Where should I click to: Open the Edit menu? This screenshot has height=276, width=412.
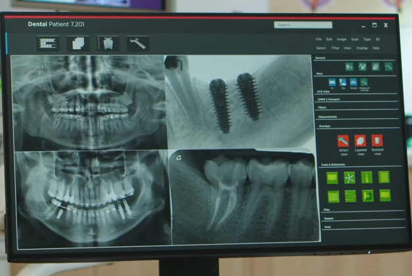(329, 39)
